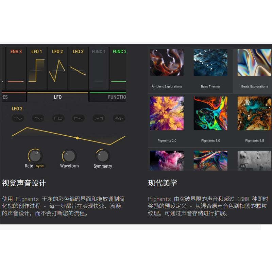Image resolution: width=272 pixels, height=272 pixels.
Task: Click the "Rate" label under the knob
Action: tap(29, 166)
